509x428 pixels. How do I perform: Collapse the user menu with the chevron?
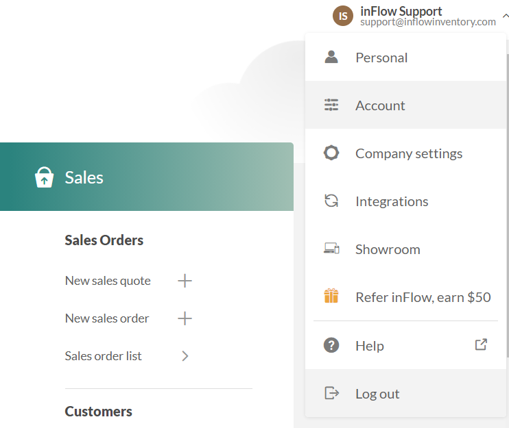click(506, 16)
